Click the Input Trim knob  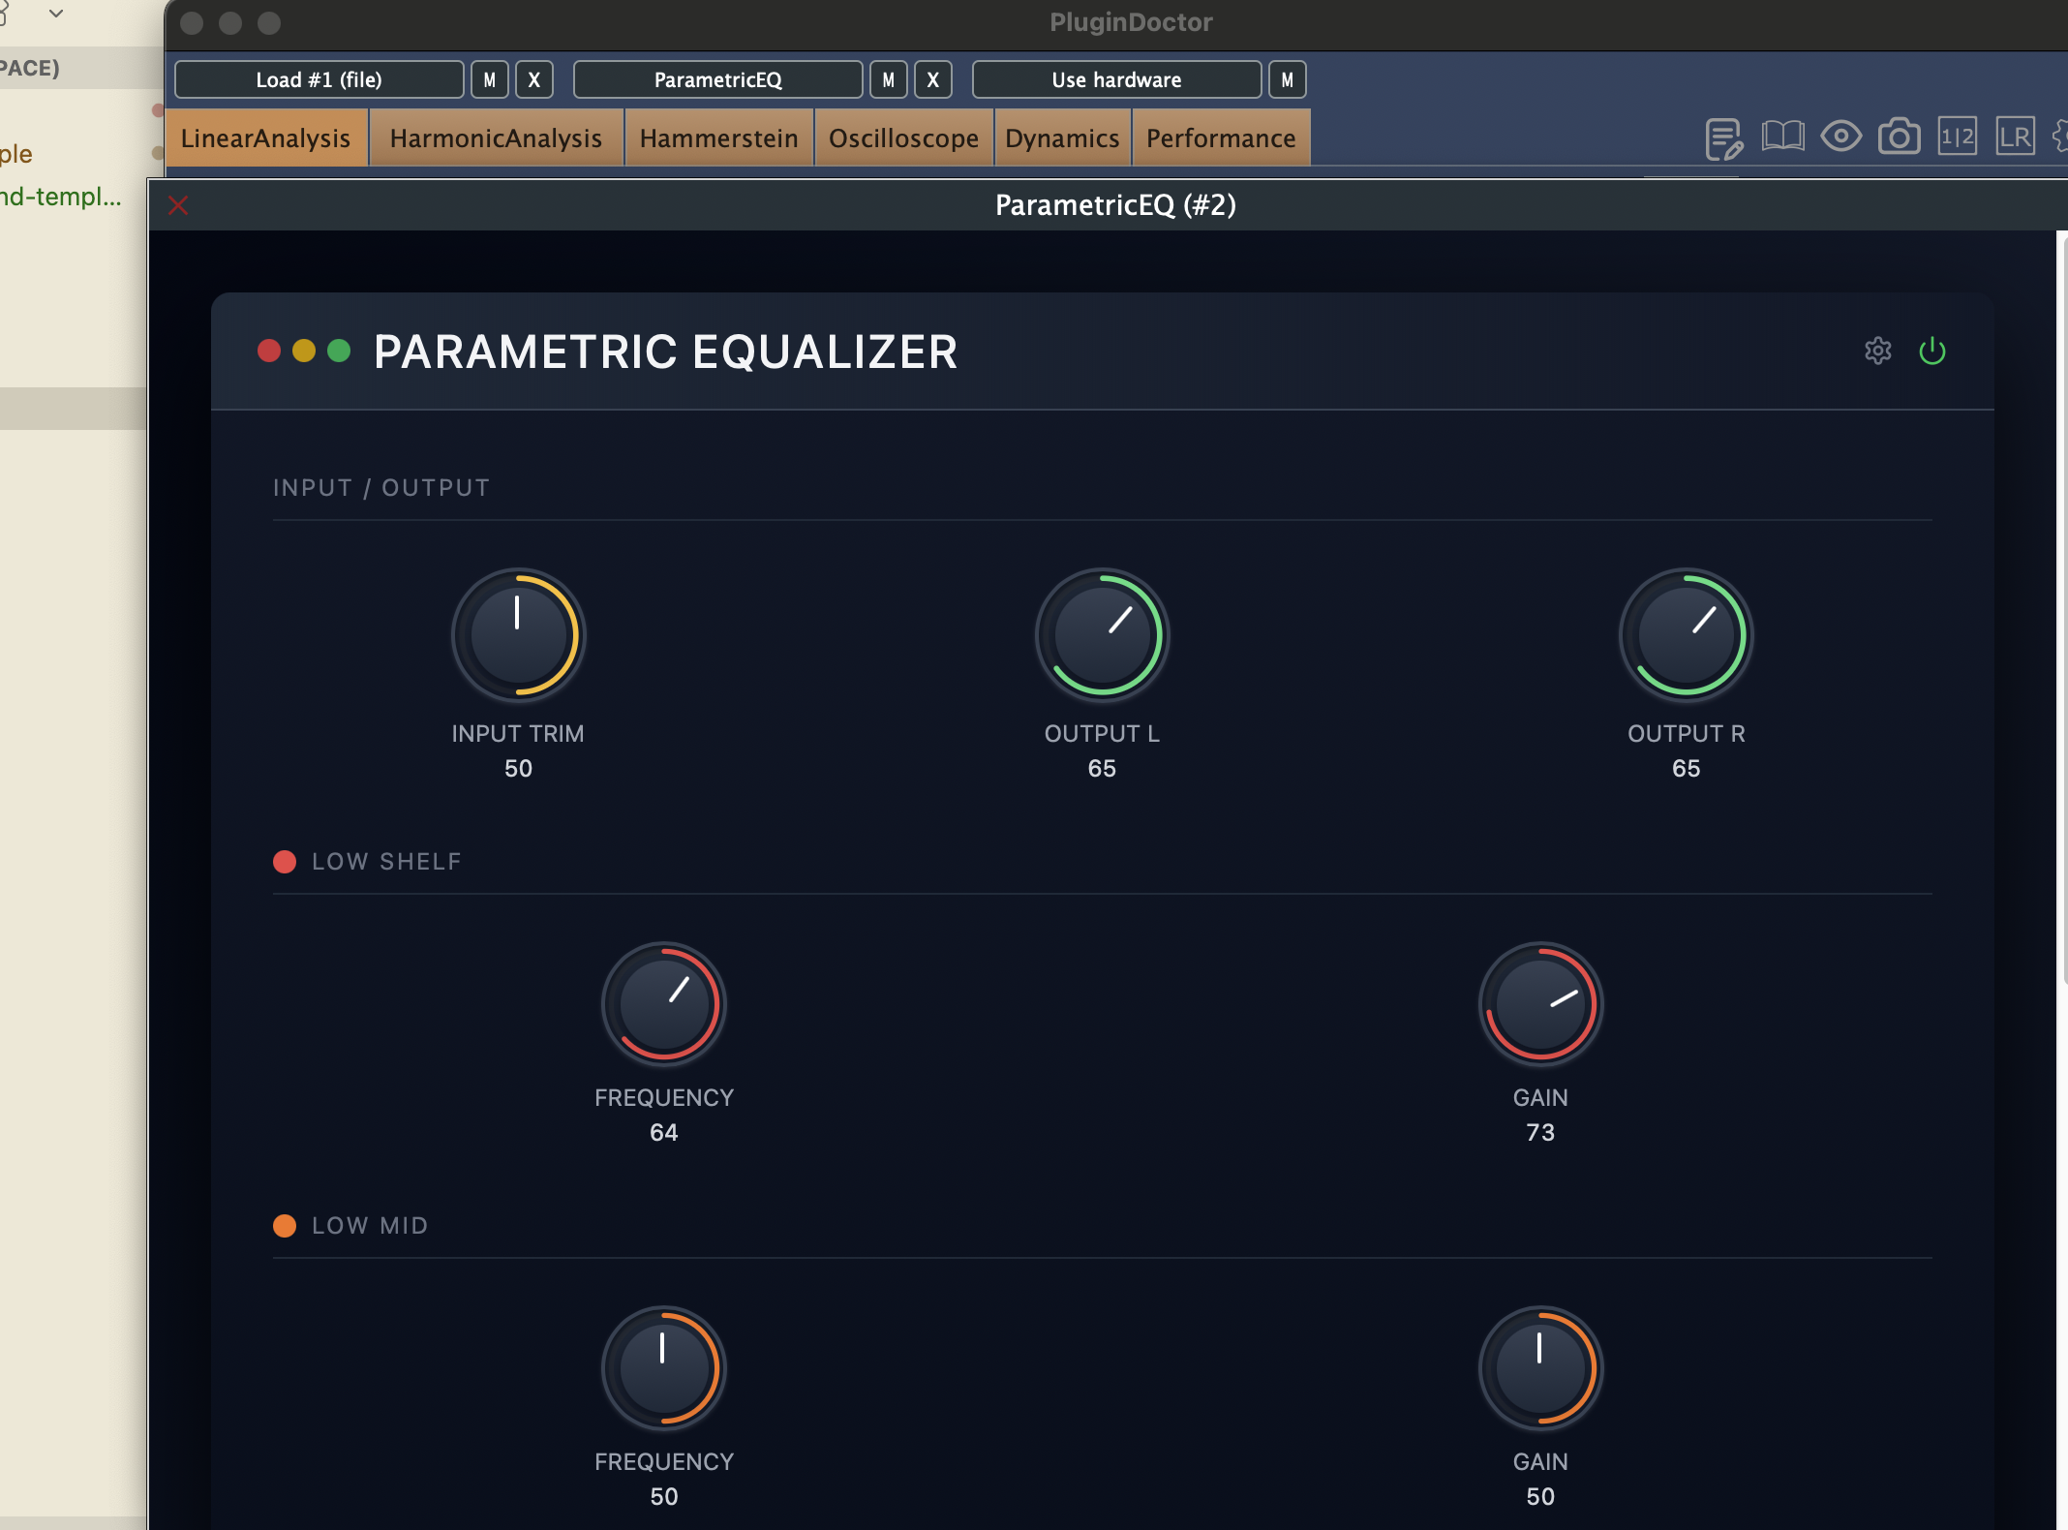tap(518, 635)
